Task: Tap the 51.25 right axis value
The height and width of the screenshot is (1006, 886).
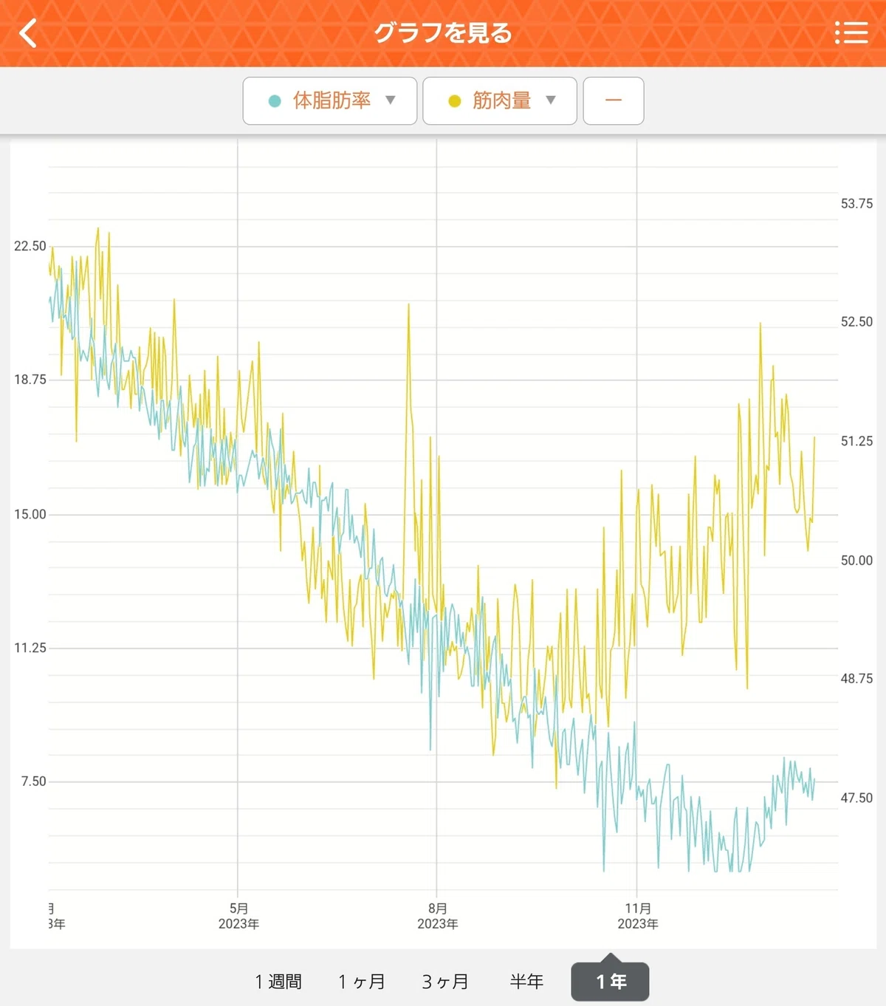Action: coord(856,441)
